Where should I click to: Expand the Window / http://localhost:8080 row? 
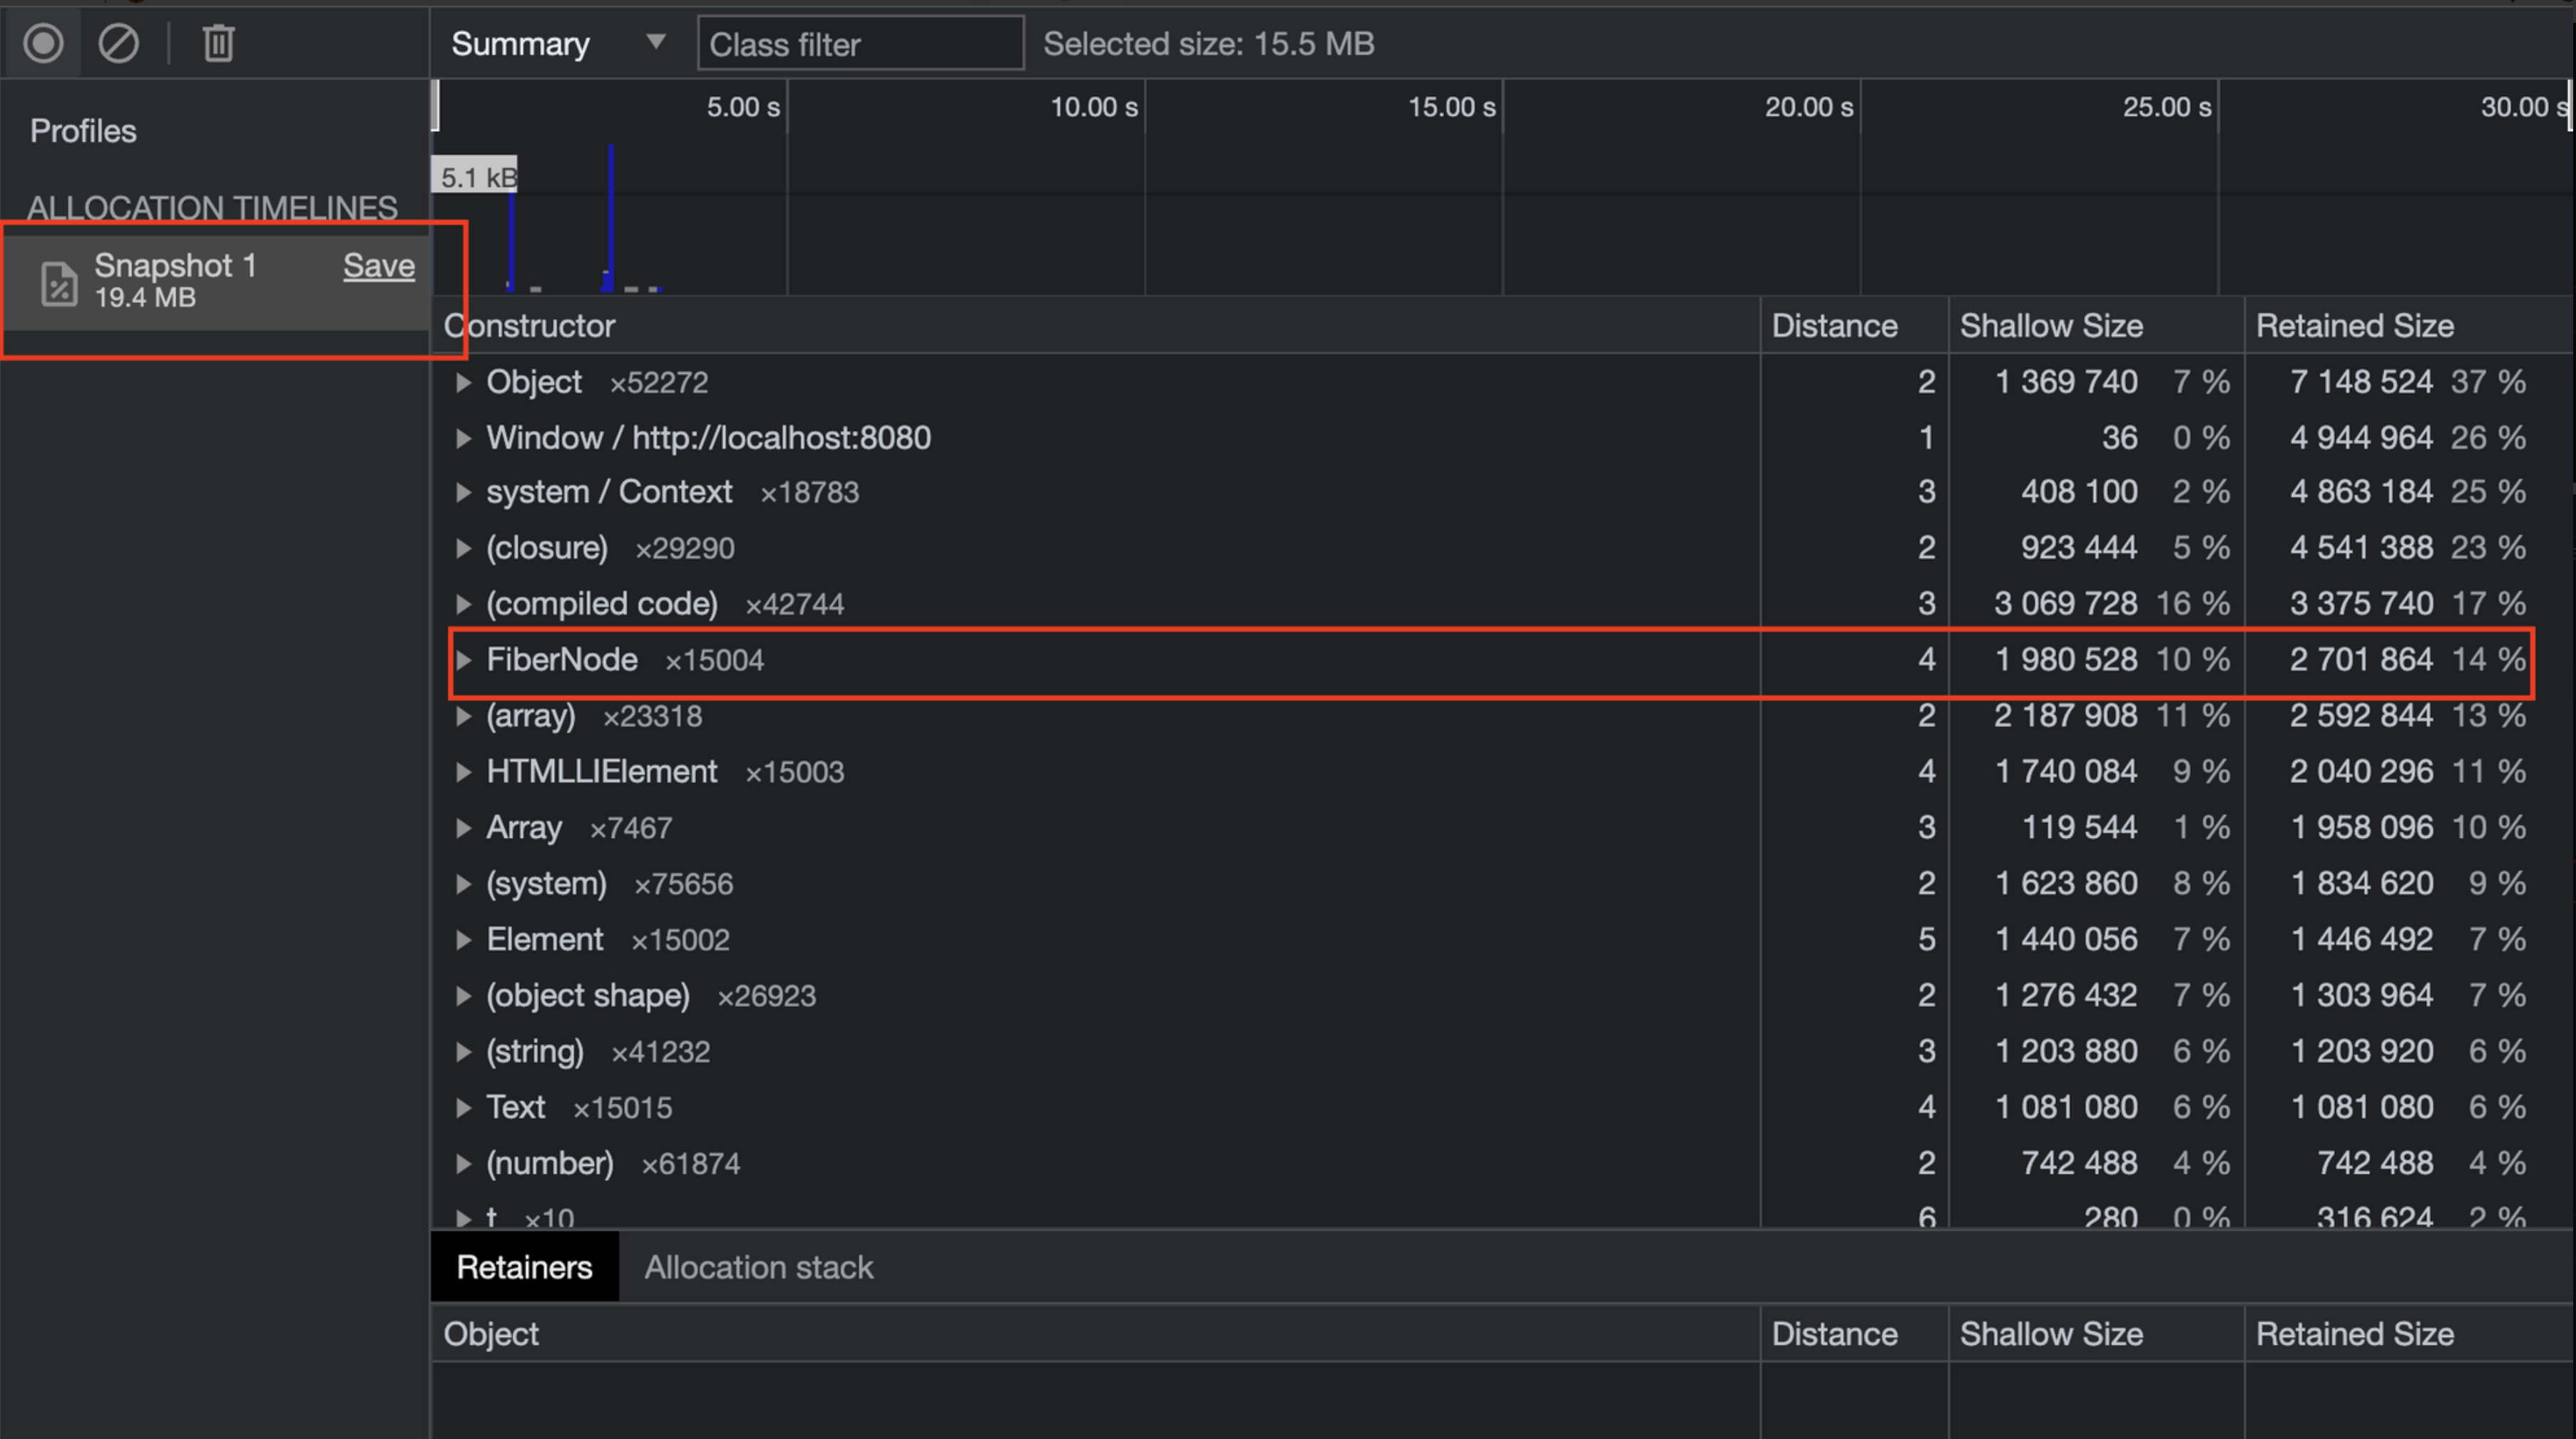coord(463,438)
